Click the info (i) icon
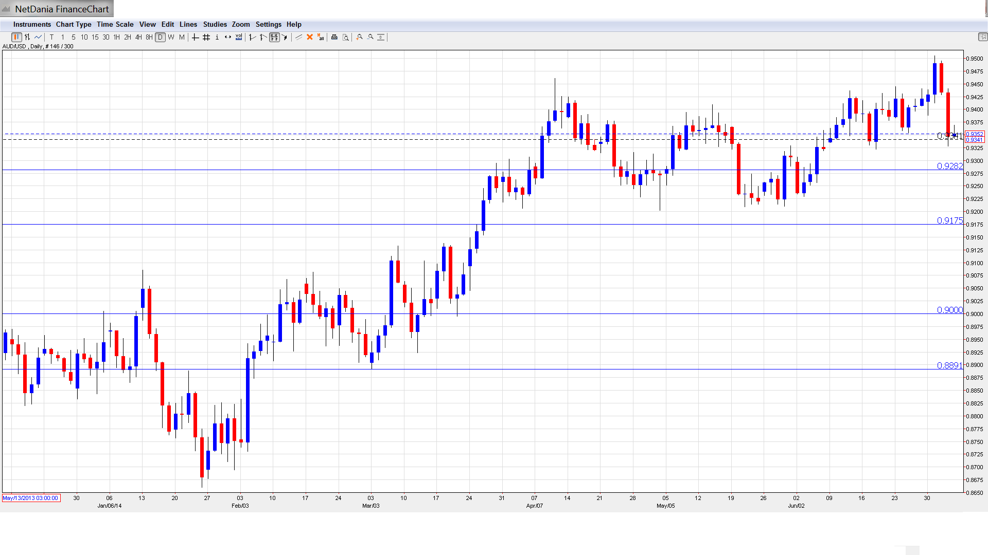This screenshot has width=988, height=555. (x=217, y=37)
